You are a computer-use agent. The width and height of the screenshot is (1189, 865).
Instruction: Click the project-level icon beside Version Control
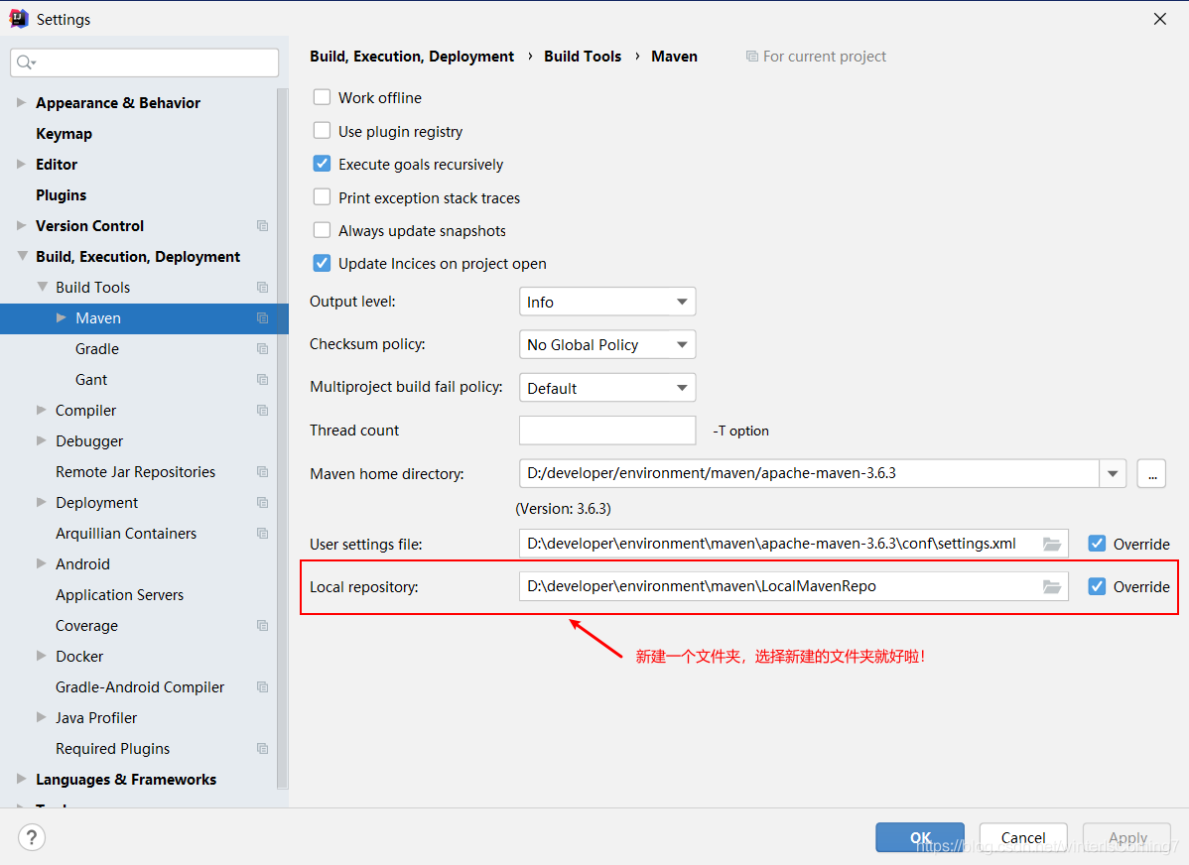point(262,226)
